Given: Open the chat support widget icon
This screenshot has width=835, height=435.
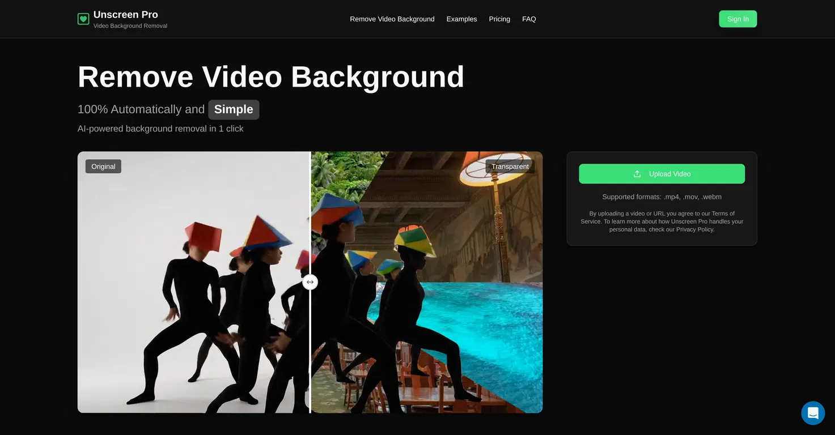Looking at the screenshot, I should pyautogui.click(x=813, y=413).
